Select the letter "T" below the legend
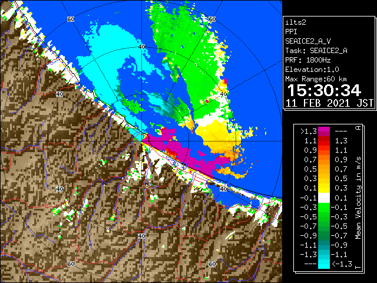The height and width of the screenshot is (283, 377). (x=358, y=267)
